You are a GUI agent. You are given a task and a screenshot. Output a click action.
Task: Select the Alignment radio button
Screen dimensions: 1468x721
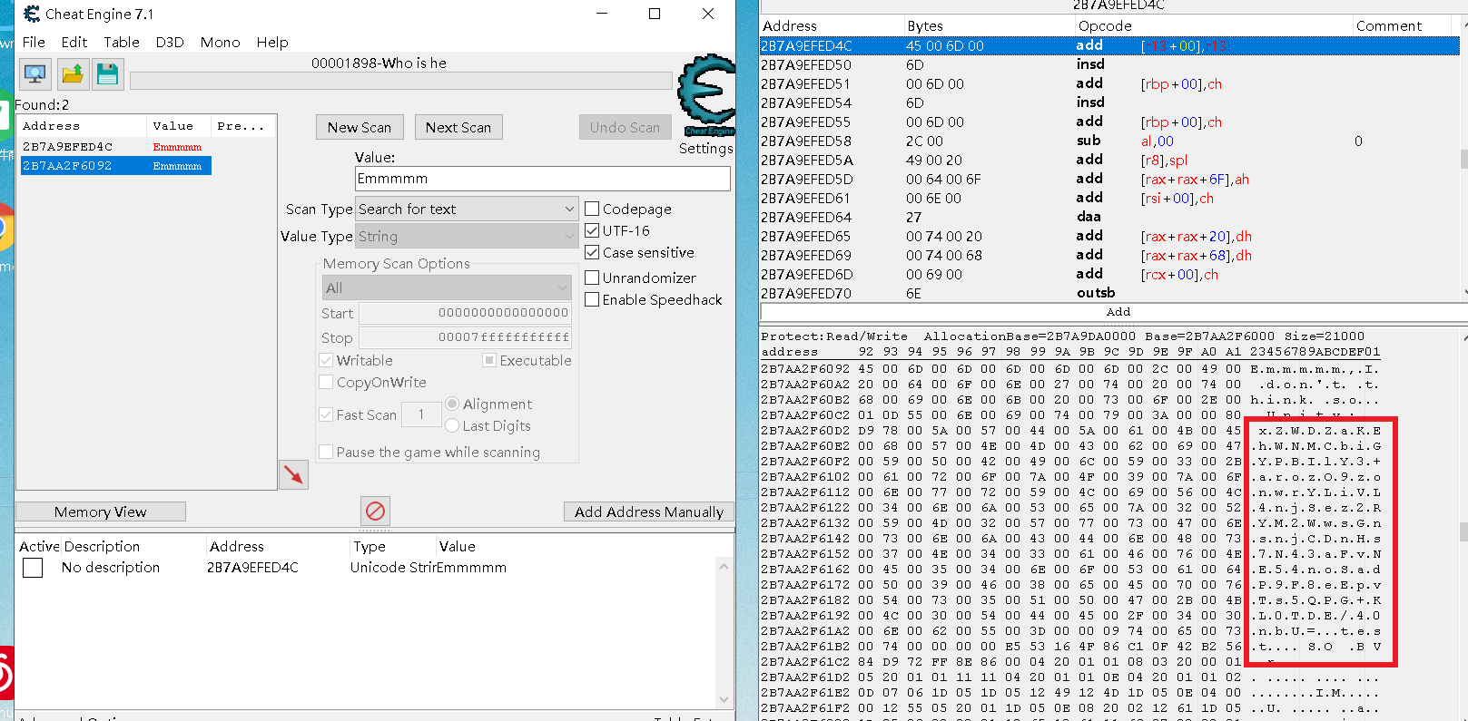pos(452,404)
